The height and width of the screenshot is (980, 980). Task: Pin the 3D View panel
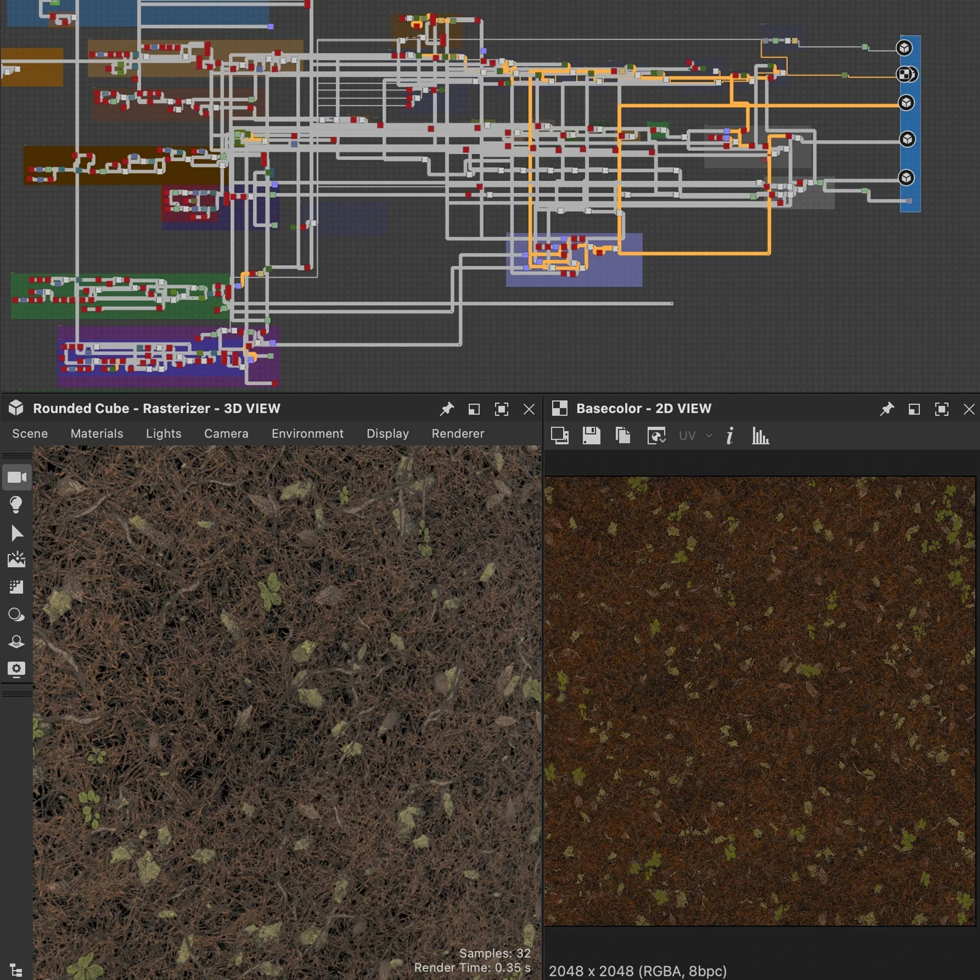tap(447, 409)
